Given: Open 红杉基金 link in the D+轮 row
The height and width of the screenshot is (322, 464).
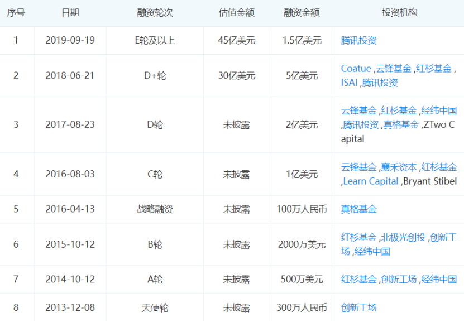Looking at the screenshot, I should tap(434, 69).
